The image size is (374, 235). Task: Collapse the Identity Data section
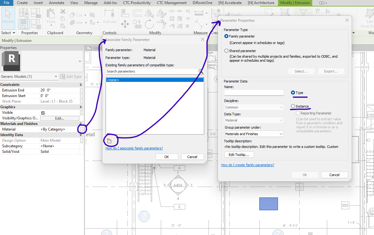point(81,135)
